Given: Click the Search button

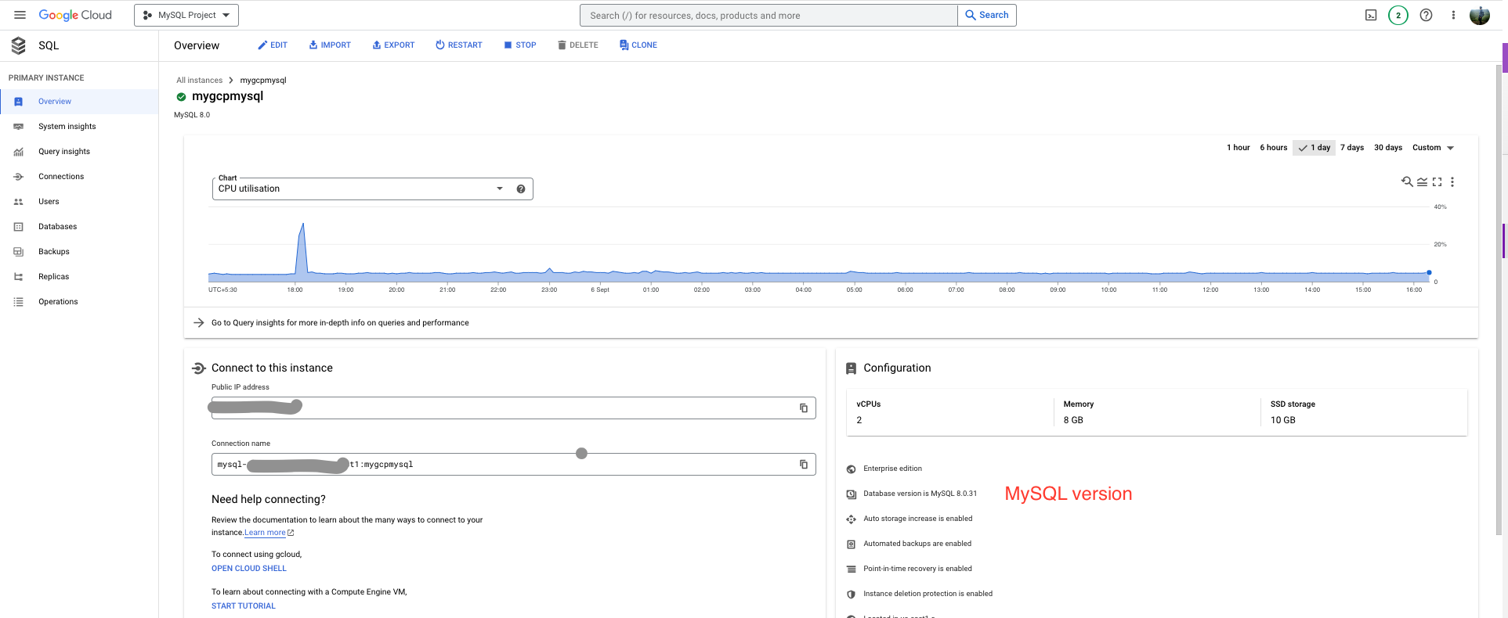Looking at the screenshot, I should pyautogui.click(x=987, y=15).
